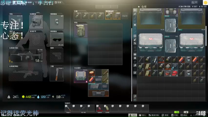The height and width of the screenshot is (117, 208).
Task: Click the hydration value 100
Action: (x=43, y=97)
